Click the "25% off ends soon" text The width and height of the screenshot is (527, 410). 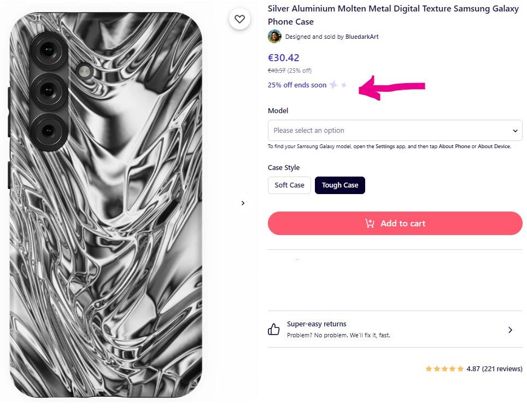pos(297,85)
